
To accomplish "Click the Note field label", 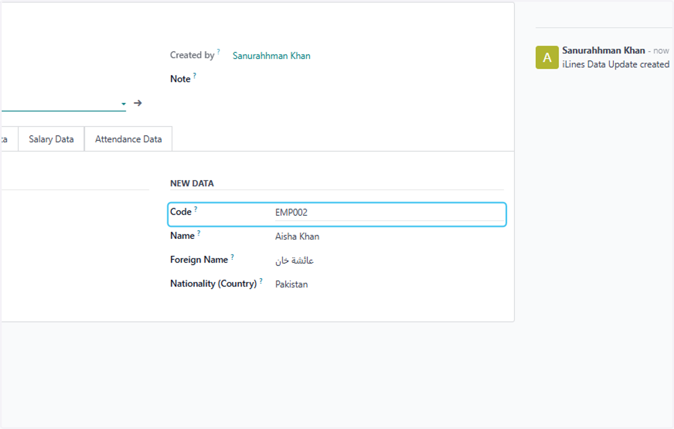I will 180,79.
